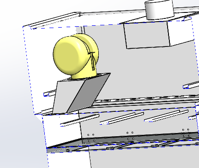
Task: Select the gray rectangular box below the cylinder
Action: click(x=147, y=35)
